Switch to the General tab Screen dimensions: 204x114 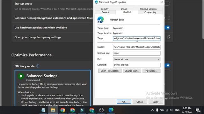pos(105,12)
